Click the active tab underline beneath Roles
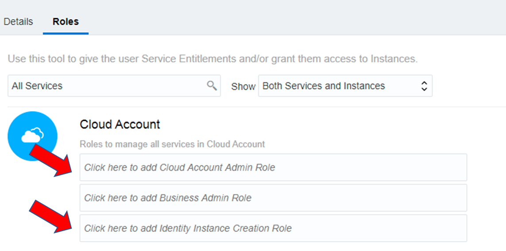Viewport: 506px width, 251px height. [66, 33]
